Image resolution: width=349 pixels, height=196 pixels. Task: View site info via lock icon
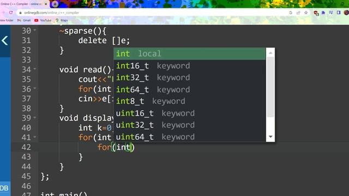pos(21,13)
